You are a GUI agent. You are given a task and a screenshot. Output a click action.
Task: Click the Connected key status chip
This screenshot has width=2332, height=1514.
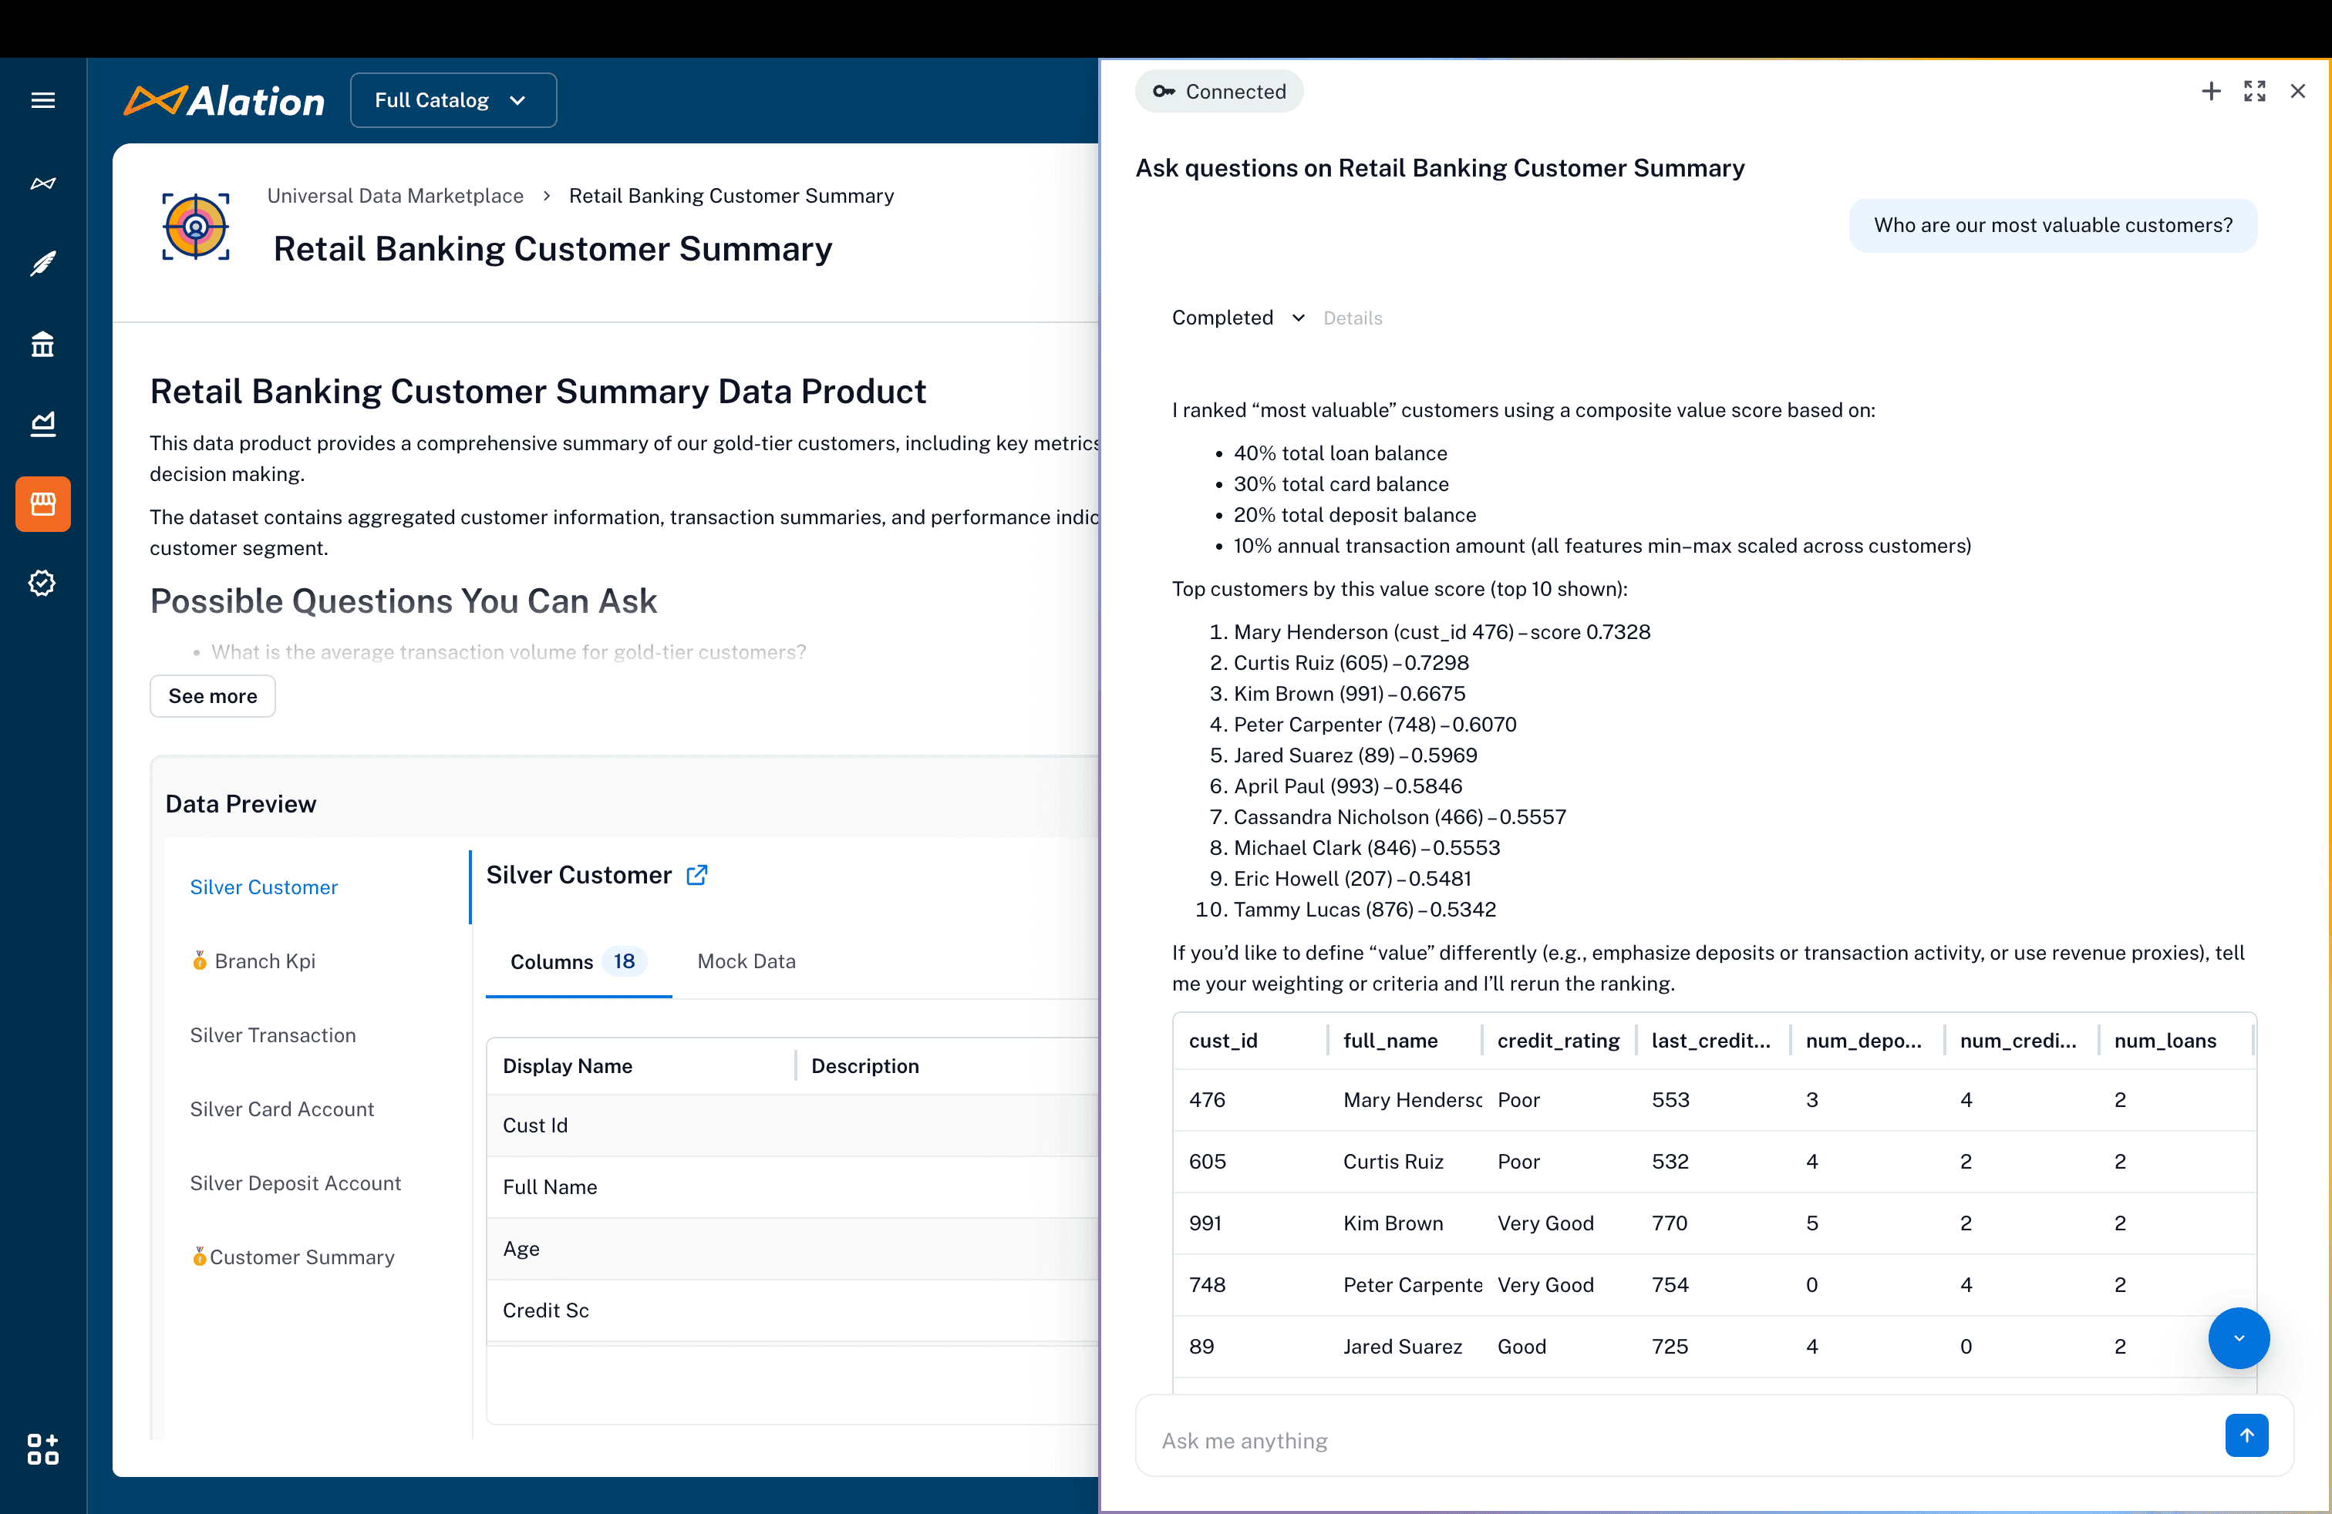(1219, 91)
